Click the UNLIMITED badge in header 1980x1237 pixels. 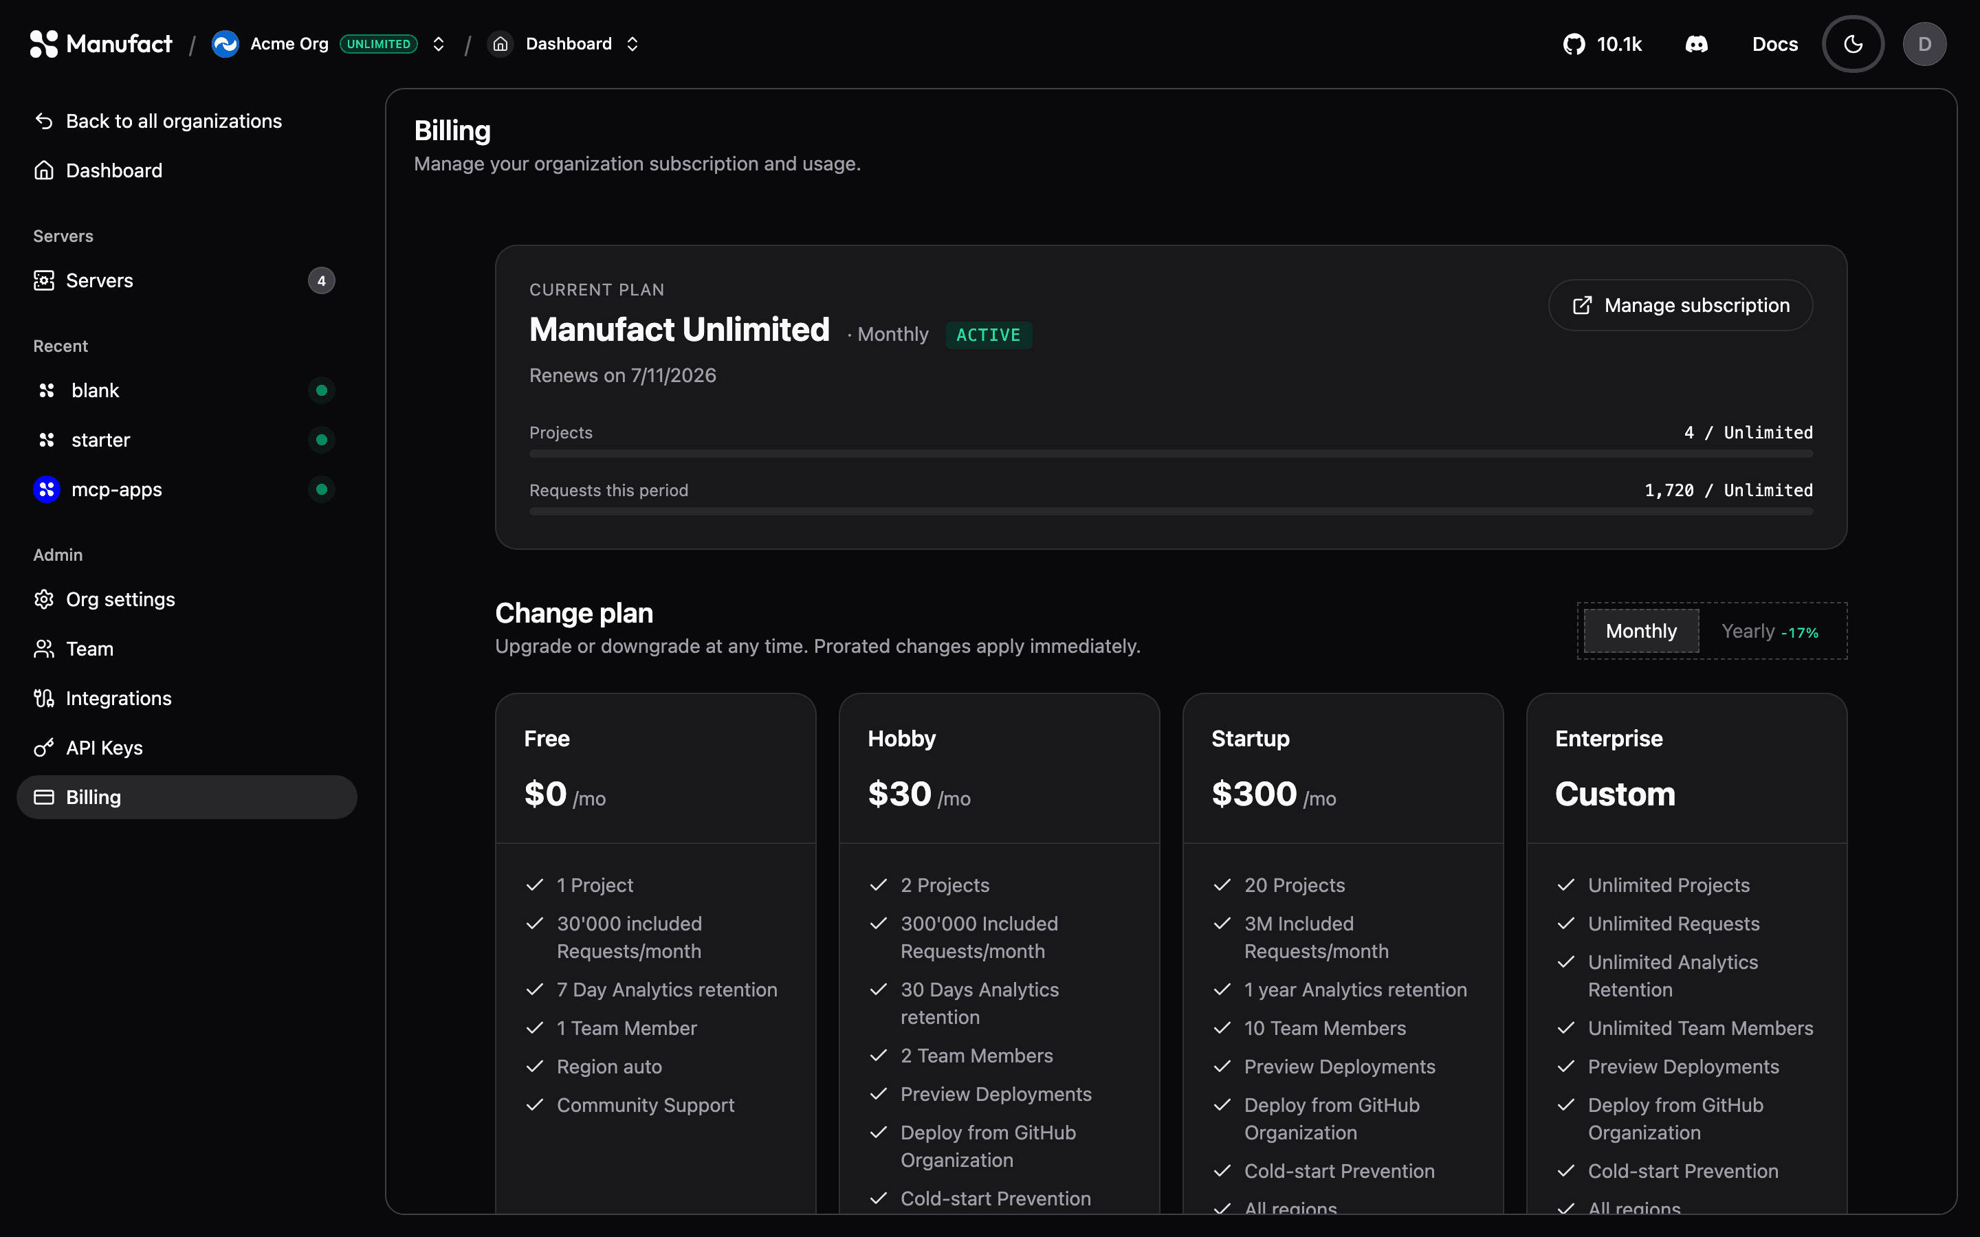click(378, 44)
